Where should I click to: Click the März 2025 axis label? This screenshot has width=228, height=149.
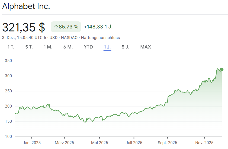tap(64, 143)
